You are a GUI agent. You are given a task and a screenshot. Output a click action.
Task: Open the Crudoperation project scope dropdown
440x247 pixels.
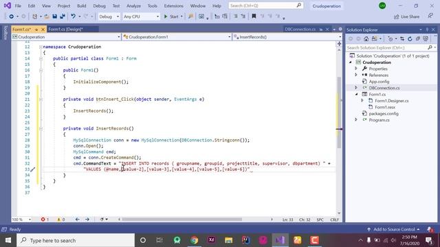click(x=66, y=37)
